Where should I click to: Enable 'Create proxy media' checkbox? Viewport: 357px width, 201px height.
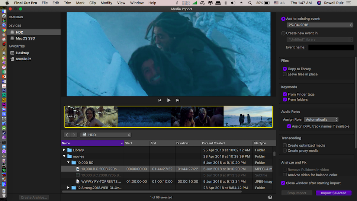(x=285, y=151)
